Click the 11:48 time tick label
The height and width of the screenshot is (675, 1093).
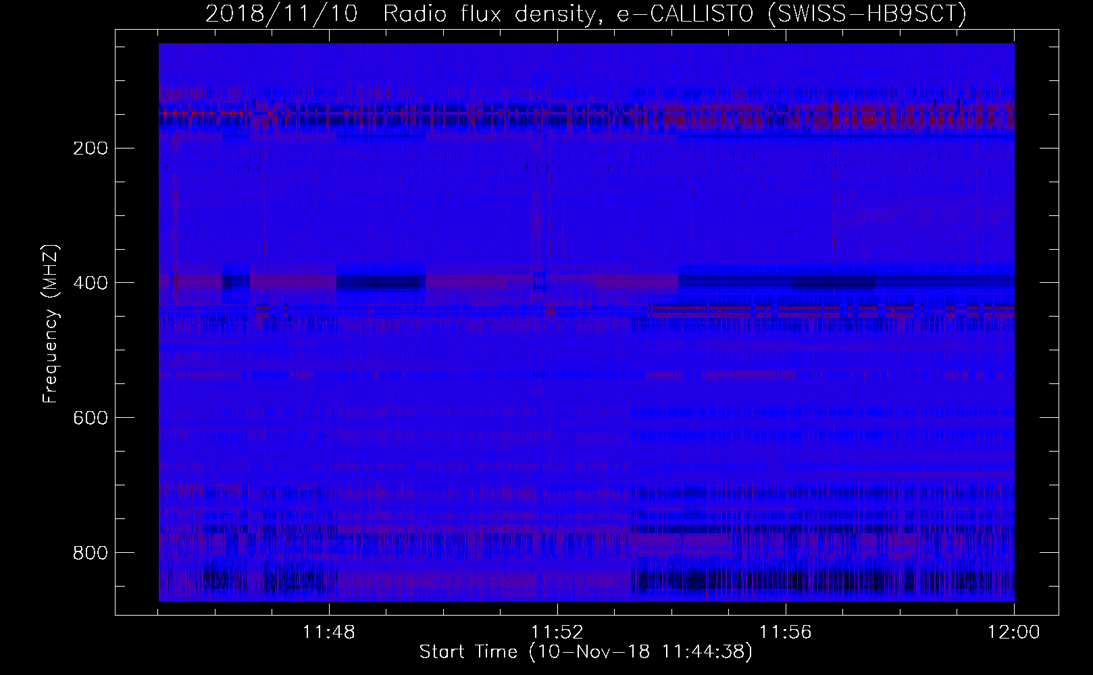329,633
